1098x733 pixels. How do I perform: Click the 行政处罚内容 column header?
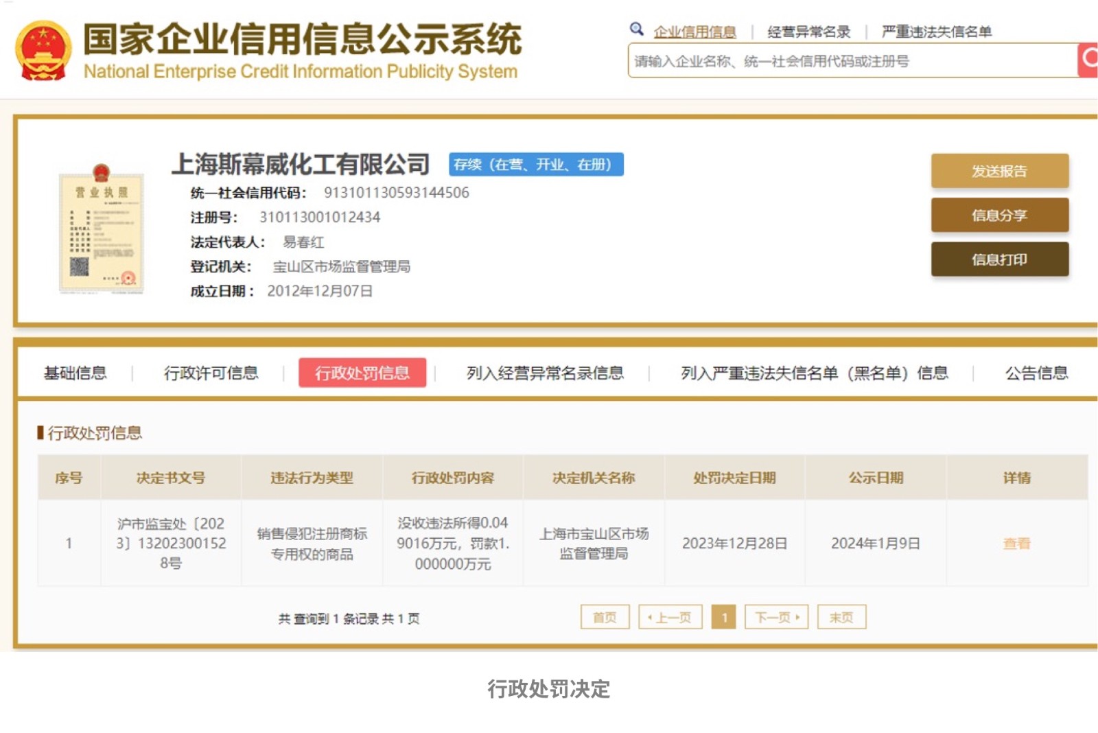pyautogui.click(x=453, y=478)
